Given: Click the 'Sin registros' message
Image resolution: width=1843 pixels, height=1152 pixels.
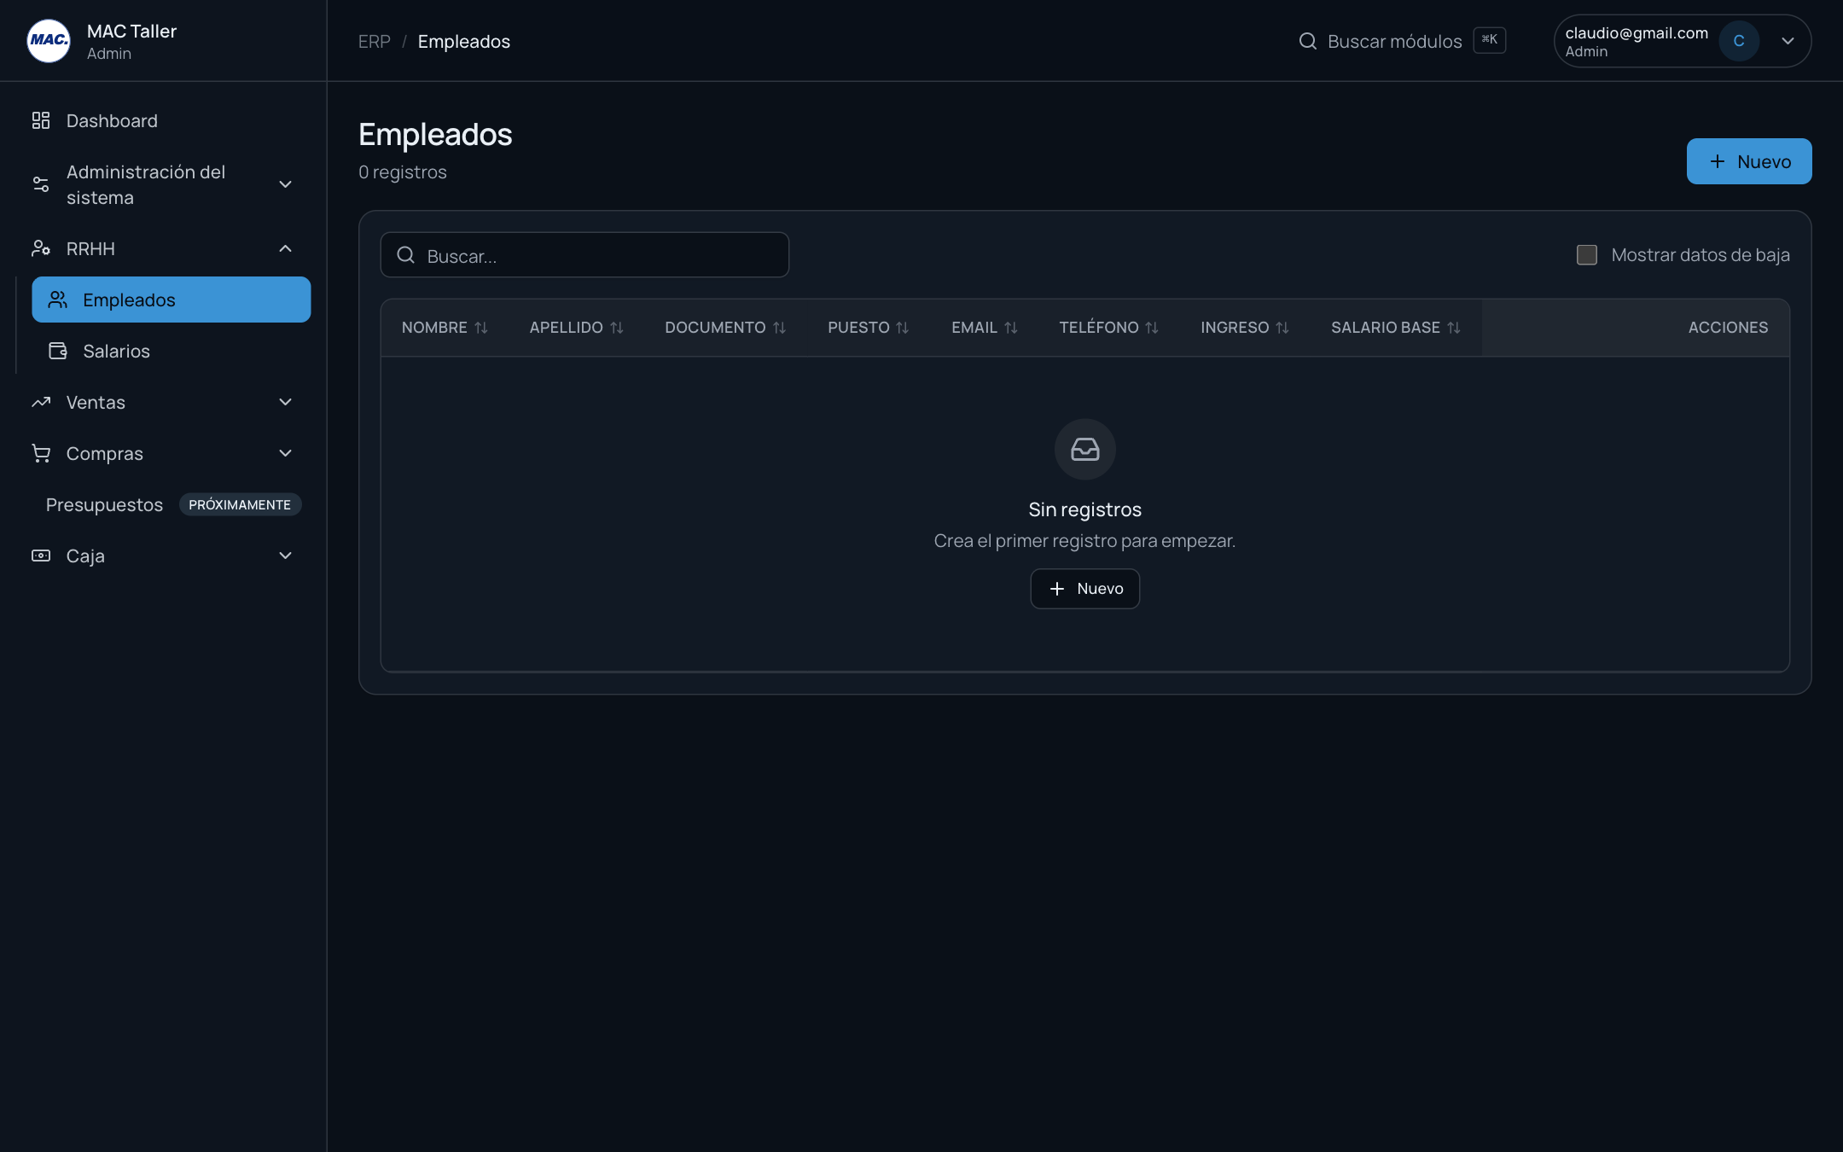Looking at the screenshot, I should tap(1085, 509).
